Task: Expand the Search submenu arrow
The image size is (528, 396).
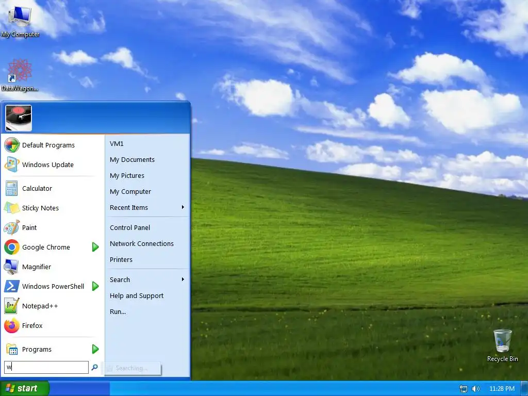Action: pos(183,279)
